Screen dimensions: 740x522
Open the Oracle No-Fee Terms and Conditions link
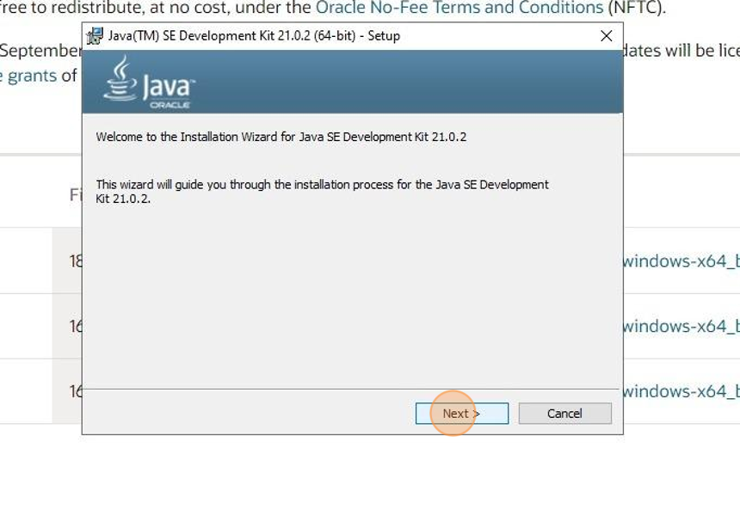pos(459,8)
